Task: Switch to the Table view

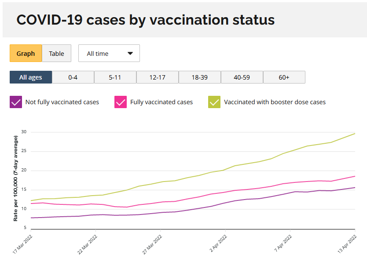Action: click(x=56, y=53)
